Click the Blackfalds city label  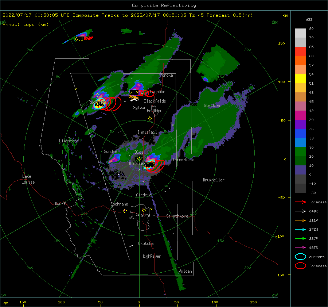pyautogui.click(x=155, y=101)
